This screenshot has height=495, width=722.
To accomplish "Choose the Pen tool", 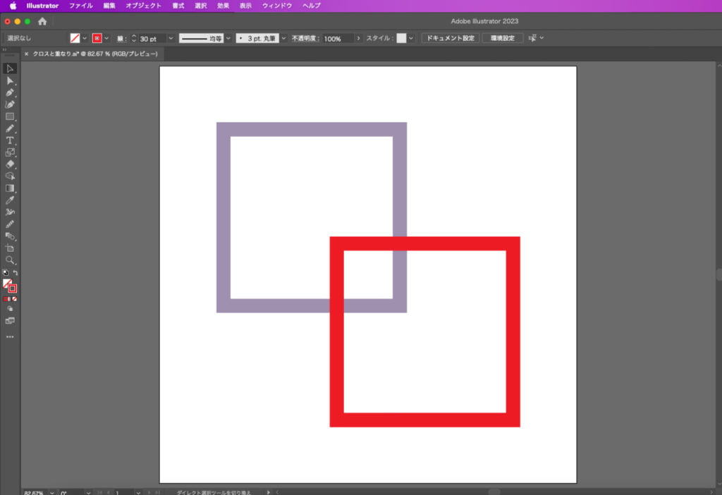I will click(10, 92).
